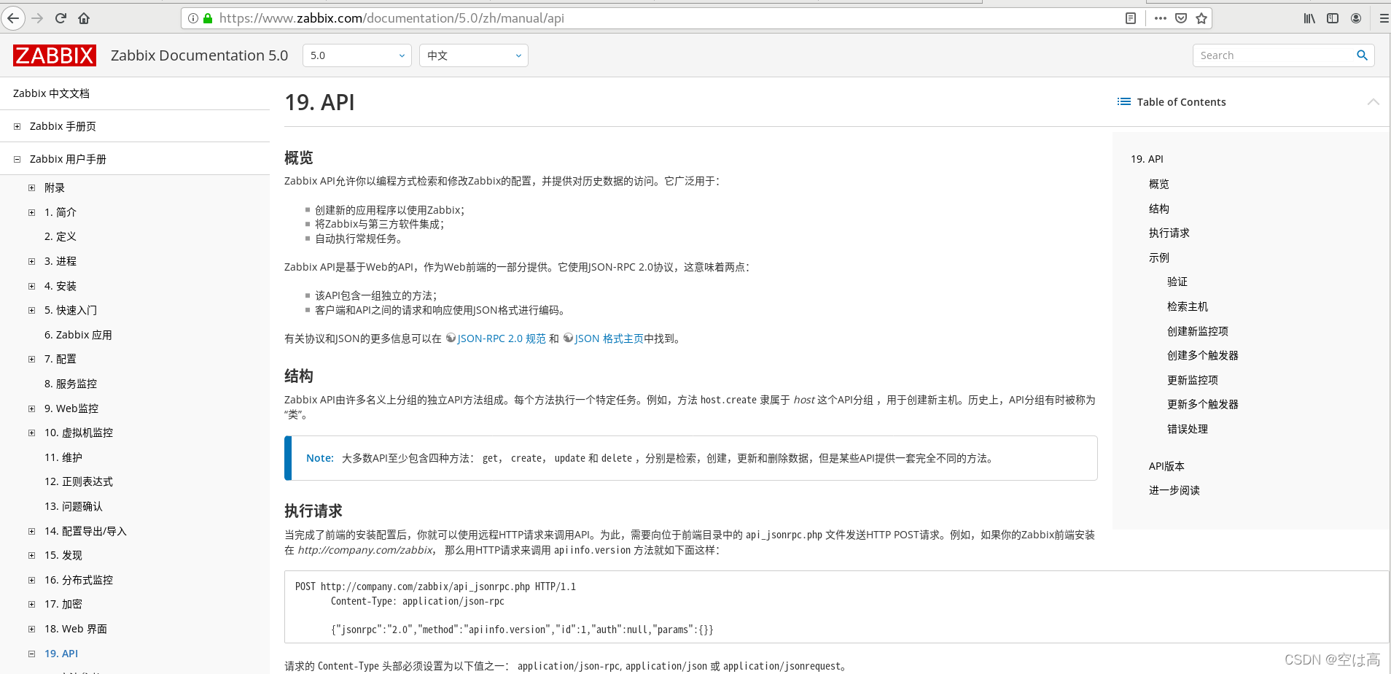Screen dimensions: 1391x674
Task: Save page to Pocket icon
Action: (1181, 18)
